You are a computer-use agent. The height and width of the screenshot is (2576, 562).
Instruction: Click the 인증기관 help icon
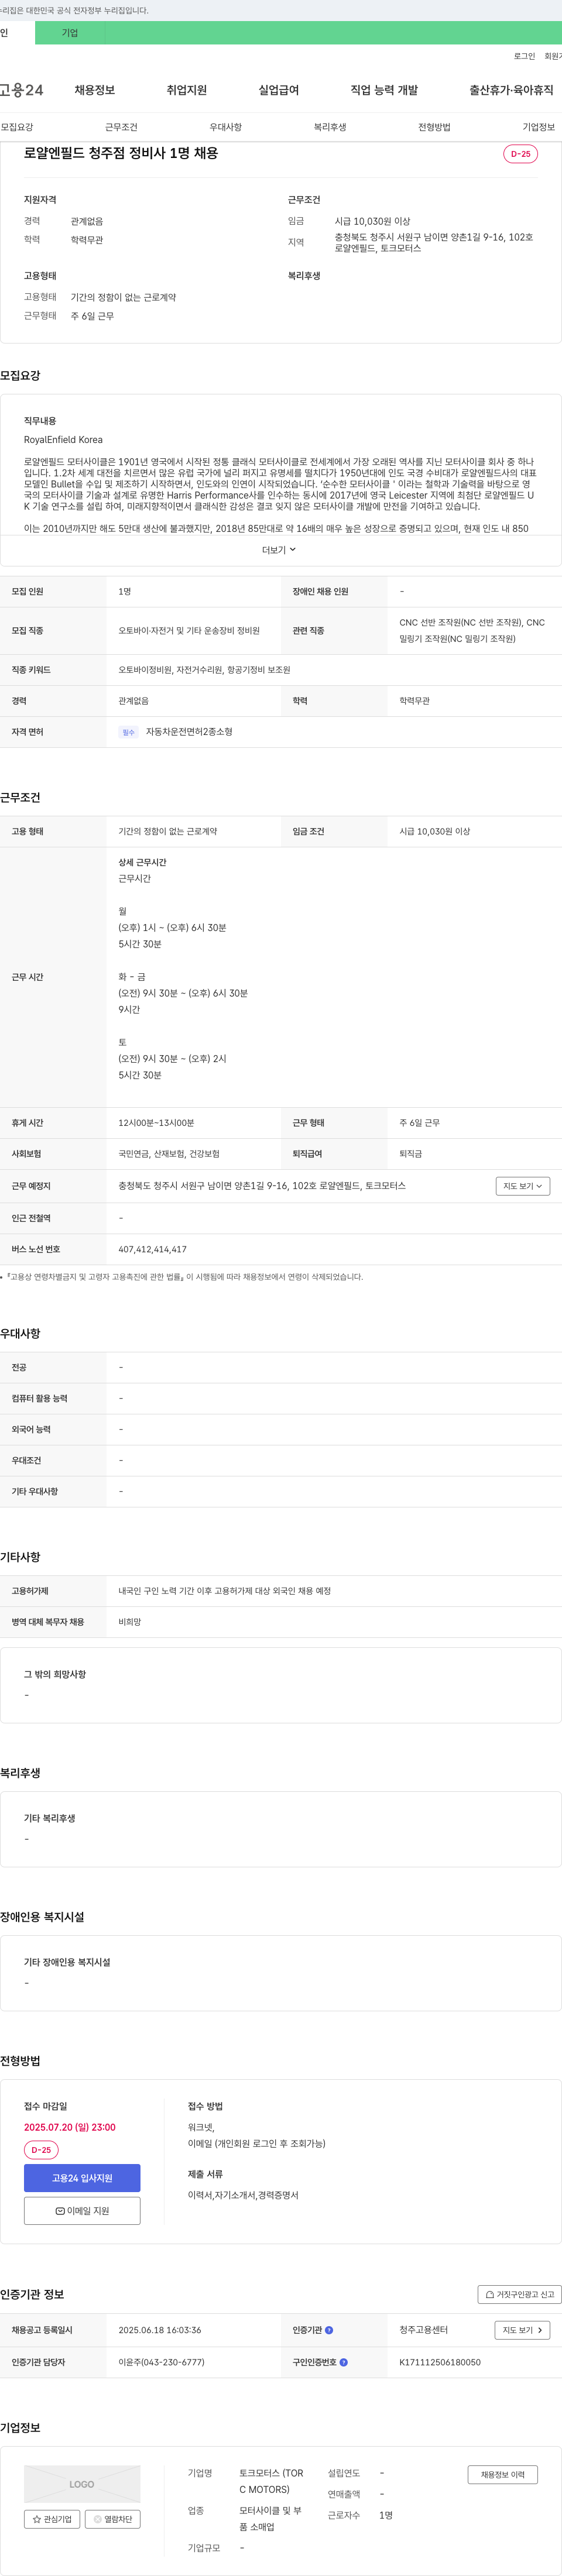(x=329, y=2330)
